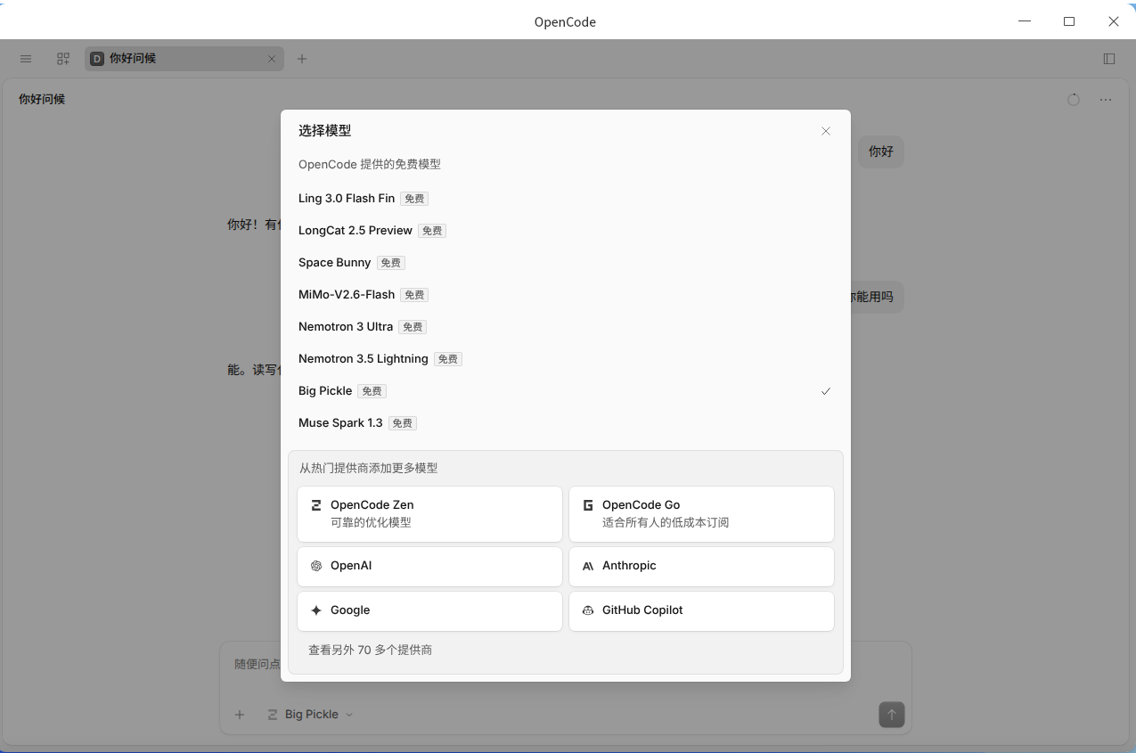Click the 你好 chat message bubble
Image resolution: width=1136 pixels, height=753 pixels.
(881, 151)
